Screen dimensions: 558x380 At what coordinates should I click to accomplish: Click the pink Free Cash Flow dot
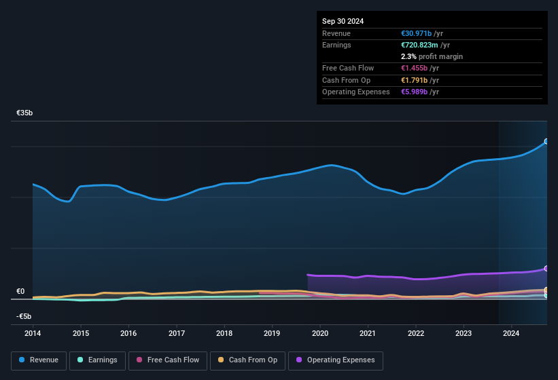(x=140, y=360)
